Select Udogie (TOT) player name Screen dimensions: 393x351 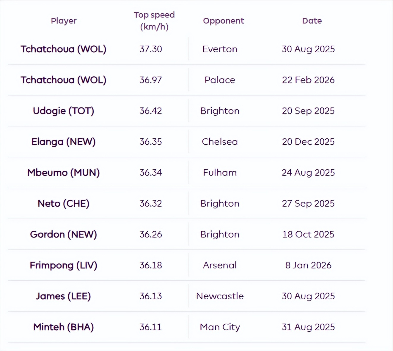coord(63,111)
